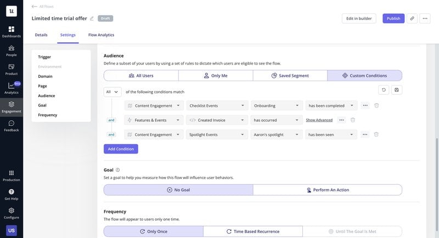Open the Analytics section
This screenshot has width=439, height=238.
click(x=12, y=88)
